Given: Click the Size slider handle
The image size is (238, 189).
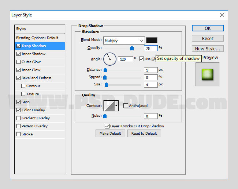Looking at the screenshot, I should click(x=107, y=85).
